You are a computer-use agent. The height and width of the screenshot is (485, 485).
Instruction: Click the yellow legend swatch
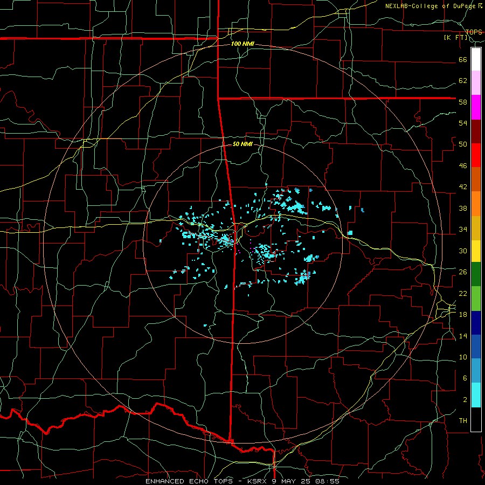[x=476, y=251]
